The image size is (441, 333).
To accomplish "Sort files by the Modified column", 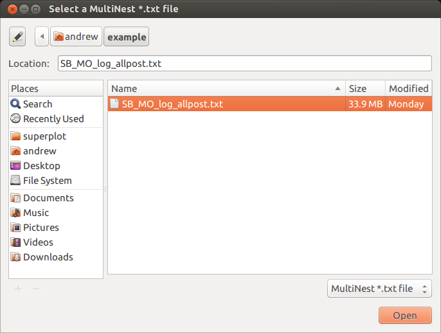I will coord(409,89).
